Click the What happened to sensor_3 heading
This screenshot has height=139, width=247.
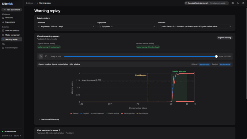click(x=48, y=130)
